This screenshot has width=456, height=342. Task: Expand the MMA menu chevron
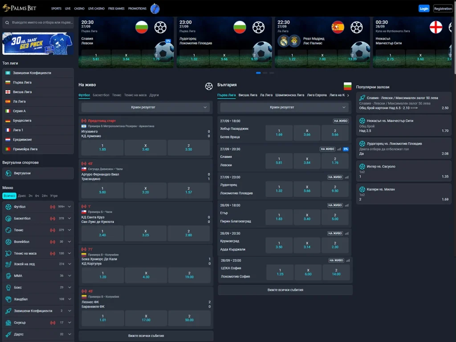(69, 276)
